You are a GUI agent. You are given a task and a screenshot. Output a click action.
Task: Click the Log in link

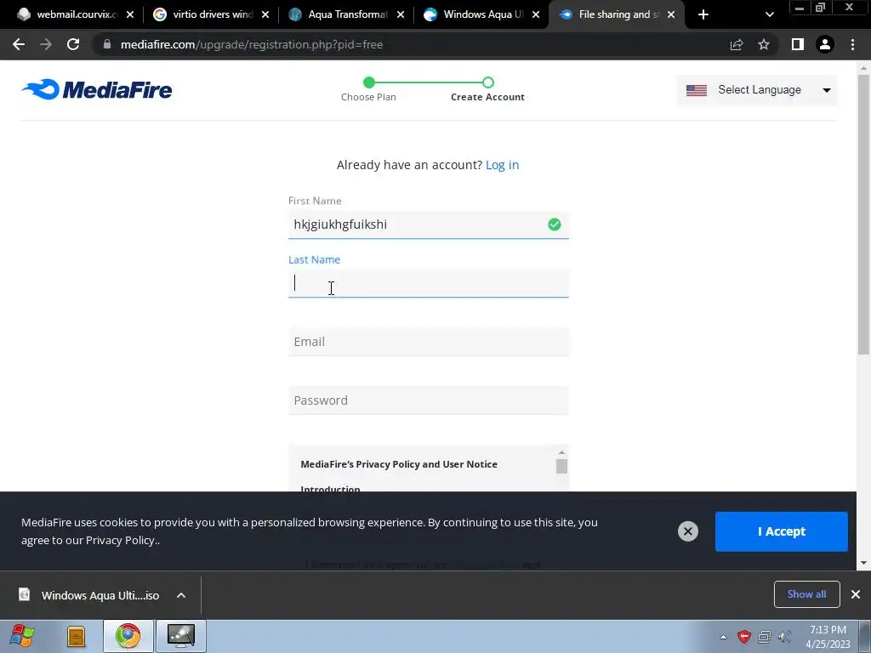502,165
